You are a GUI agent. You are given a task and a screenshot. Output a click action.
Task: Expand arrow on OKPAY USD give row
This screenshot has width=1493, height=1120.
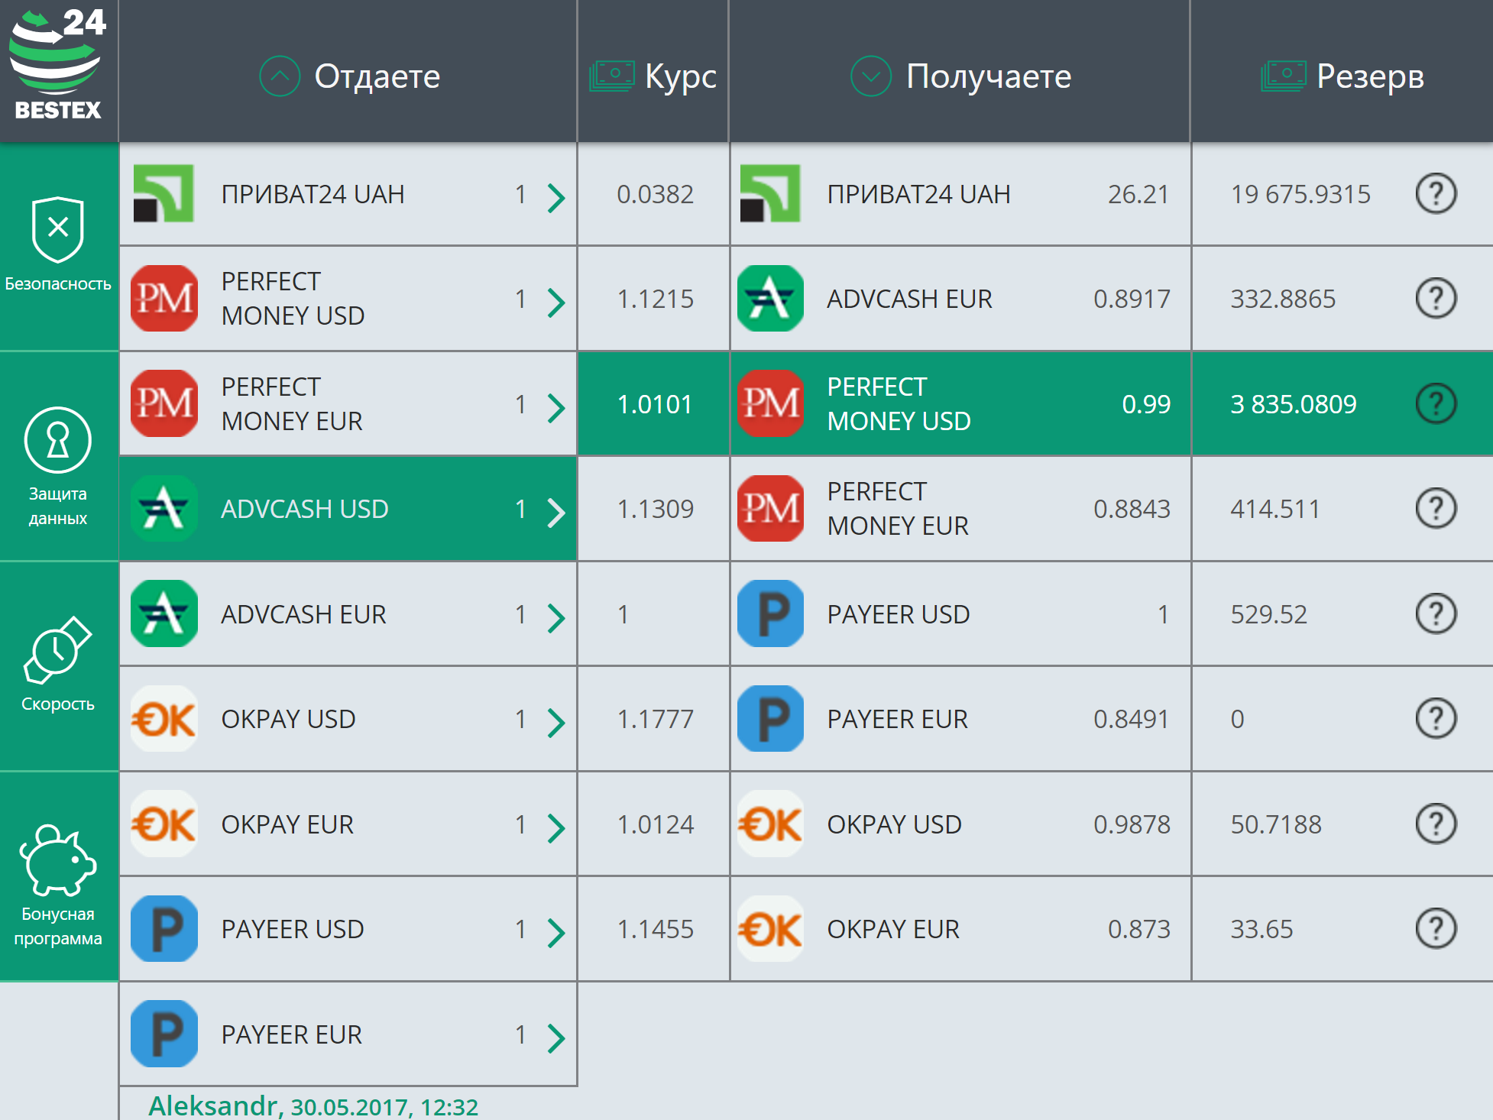coord(556,722)
